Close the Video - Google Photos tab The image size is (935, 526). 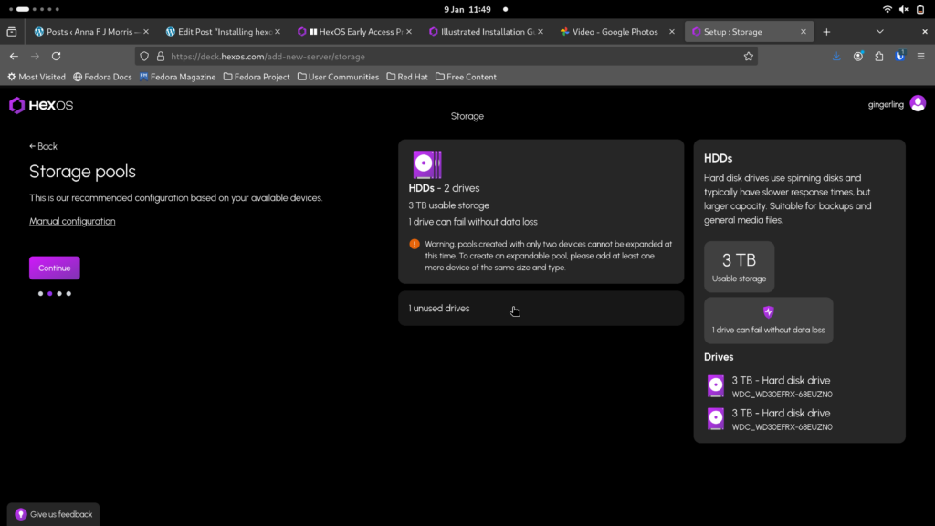(671, 32)
